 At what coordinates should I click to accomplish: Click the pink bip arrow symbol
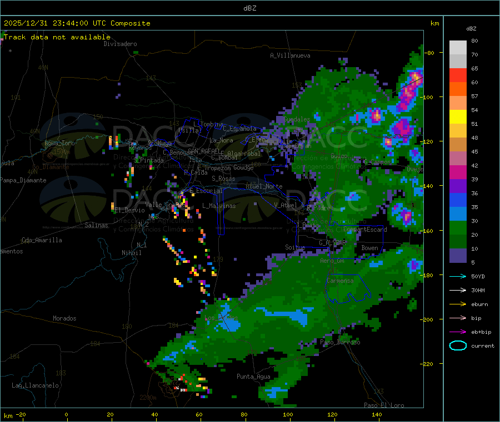click(x=458, y=318)
